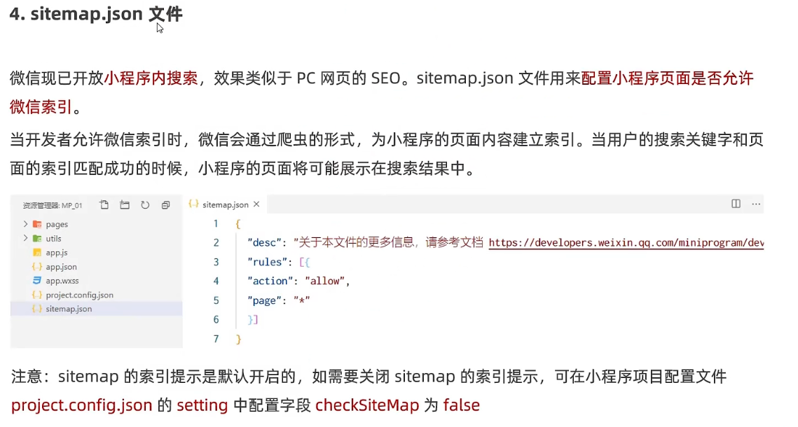Click the new folder icon in explorer header
Viewport: 798px width, 427px height.
(x=125, y=205)
